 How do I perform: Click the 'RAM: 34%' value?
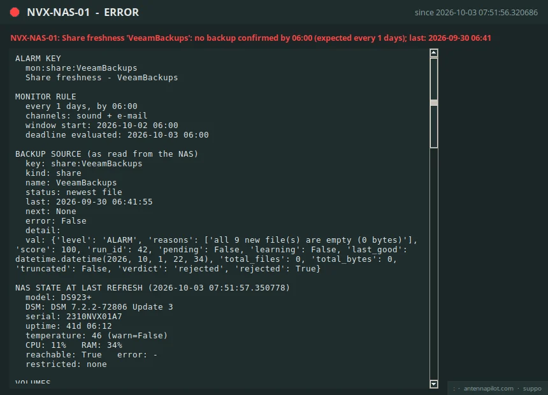tap(102, 345)
